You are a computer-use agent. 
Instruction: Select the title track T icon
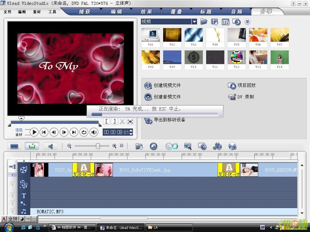(x=24, y=196)
